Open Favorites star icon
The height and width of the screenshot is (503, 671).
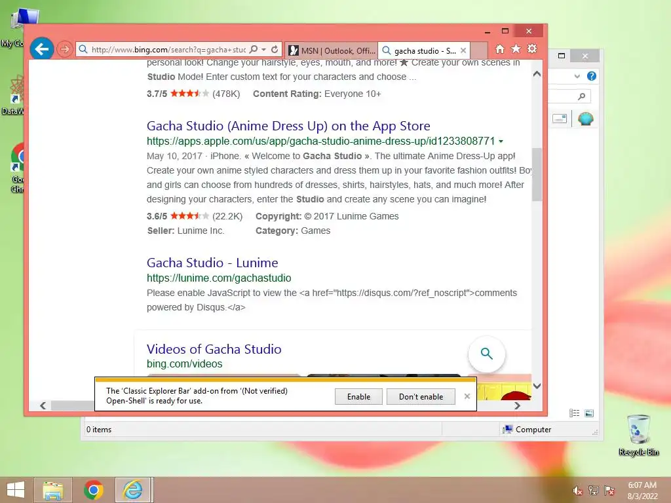click(516, 49)
